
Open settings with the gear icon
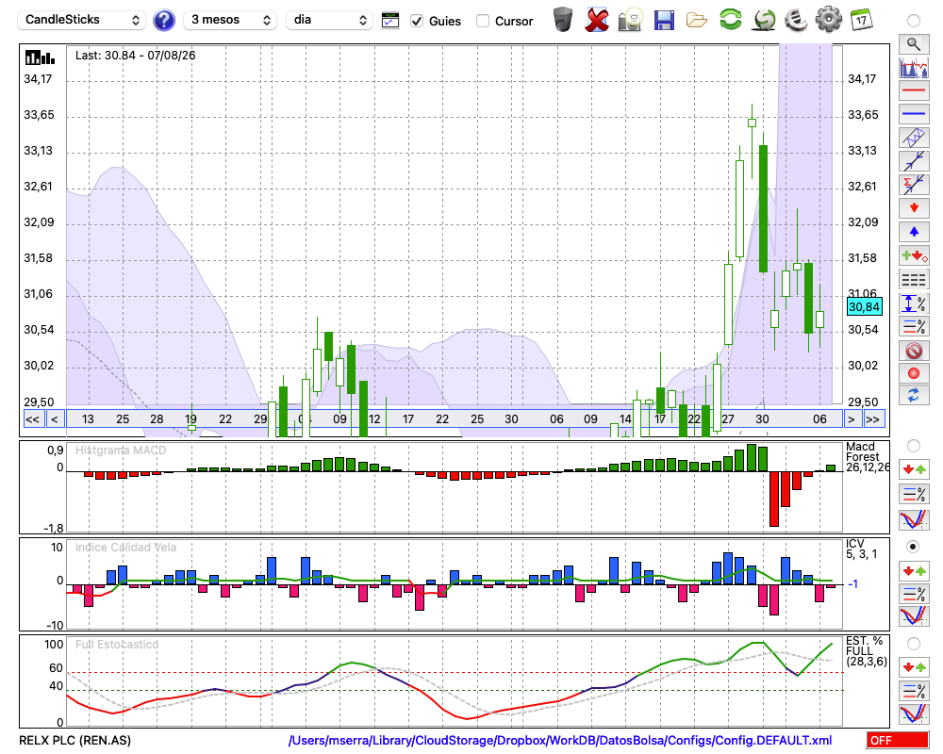(828, 20)
